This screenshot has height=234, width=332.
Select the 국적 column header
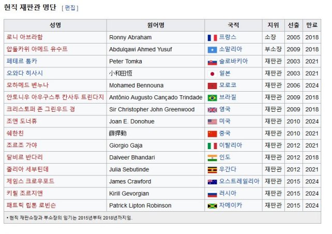click(x=233, y=25)
